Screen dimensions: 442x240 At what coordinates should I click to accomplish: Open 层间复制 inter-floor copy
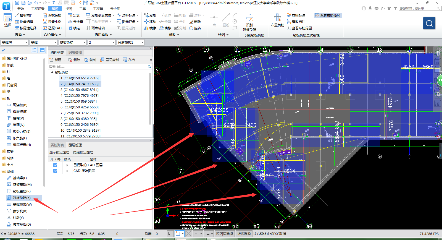click(109, 60)
